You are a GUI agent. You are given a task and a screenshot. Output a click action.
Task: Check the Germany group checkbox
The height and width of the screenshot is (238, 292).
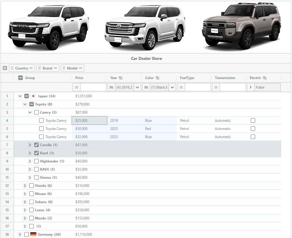click(x=27, y=234)
